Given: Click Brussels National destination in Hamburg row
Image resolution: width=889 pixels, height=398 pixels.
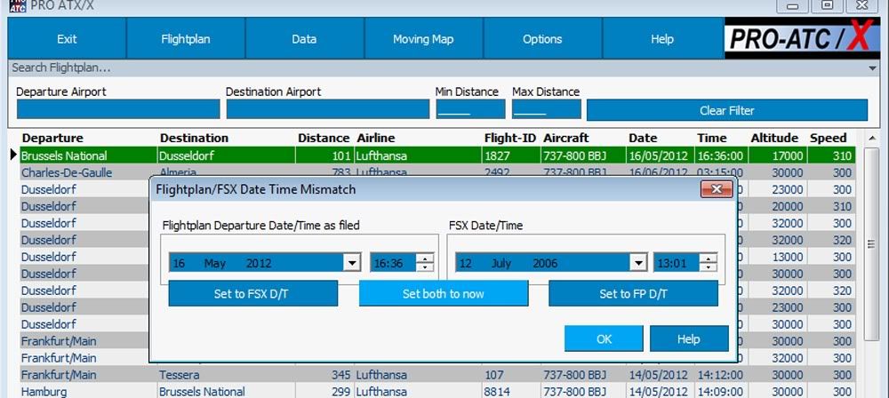Looking at the screenshot, I should (226, 391).
